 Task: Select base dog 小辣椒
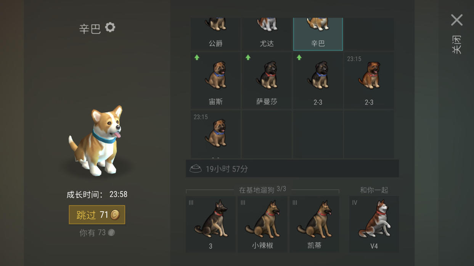point(262,224)
